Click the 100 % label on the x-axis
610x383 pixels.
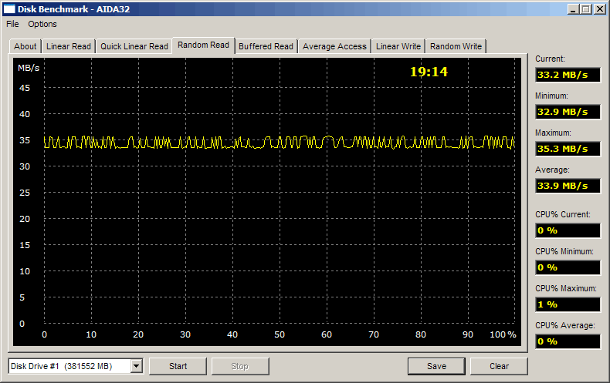(503, 334)
